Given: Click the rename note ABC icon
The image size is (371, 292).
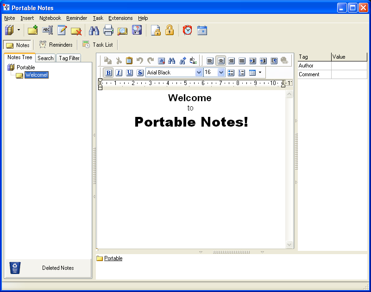Looking at the screenshot, I should pos(47,30).
